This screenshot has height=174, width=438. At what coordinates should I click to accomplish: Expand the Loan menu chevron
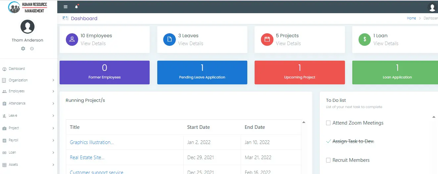53,153
